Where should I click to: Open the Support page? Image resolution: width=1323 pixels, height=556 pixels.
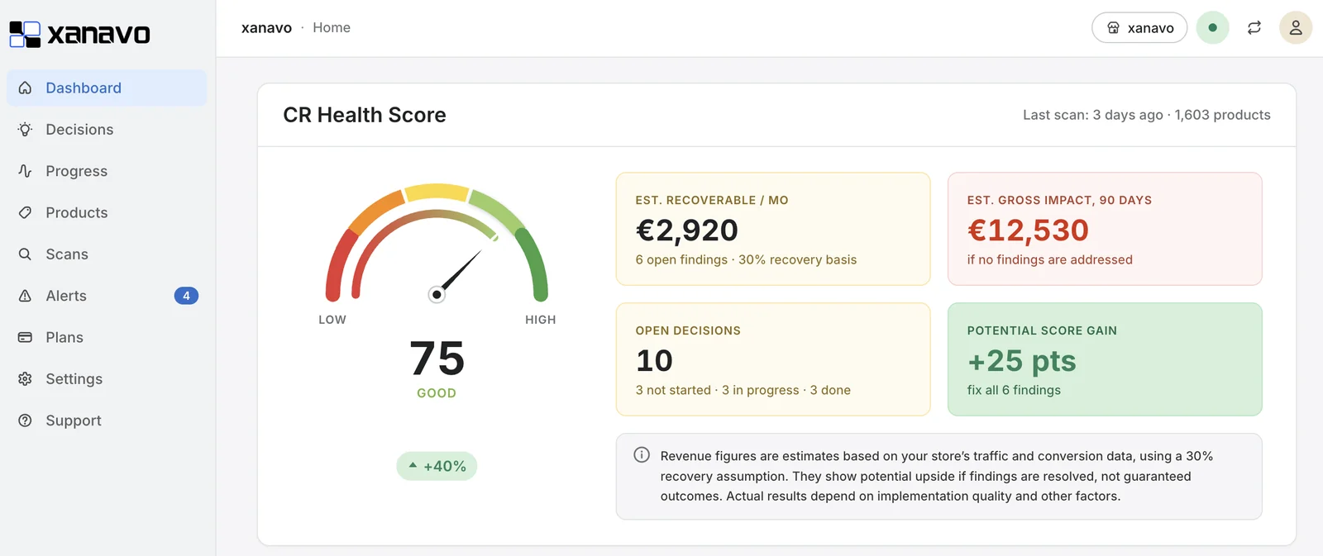(107, 421)
